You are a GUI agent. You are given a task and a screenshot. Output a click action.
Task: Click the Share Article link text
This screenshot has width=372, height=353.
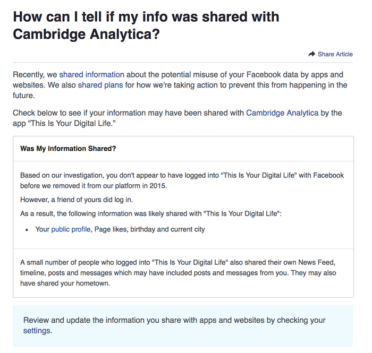[x=335, y=54]
